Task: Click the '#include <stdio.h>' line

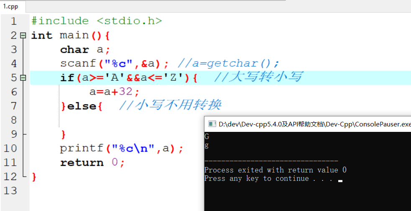Action: tap(97, 21)
